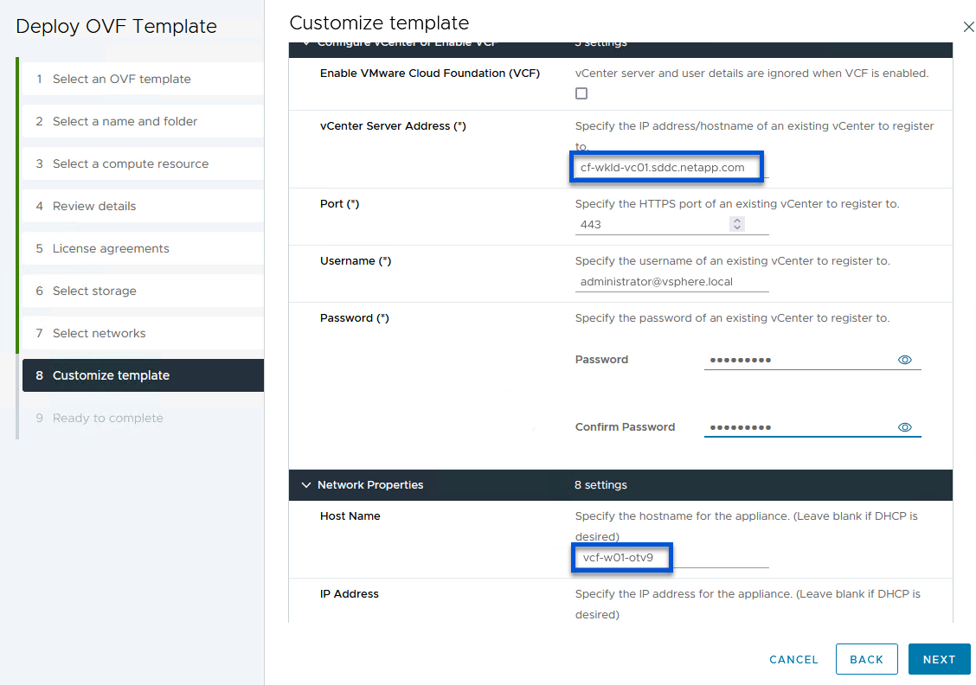This screenshot has height=685, width=976.
Task: Jump to step 3 Select a compute resource
Action: coord(130,163)
